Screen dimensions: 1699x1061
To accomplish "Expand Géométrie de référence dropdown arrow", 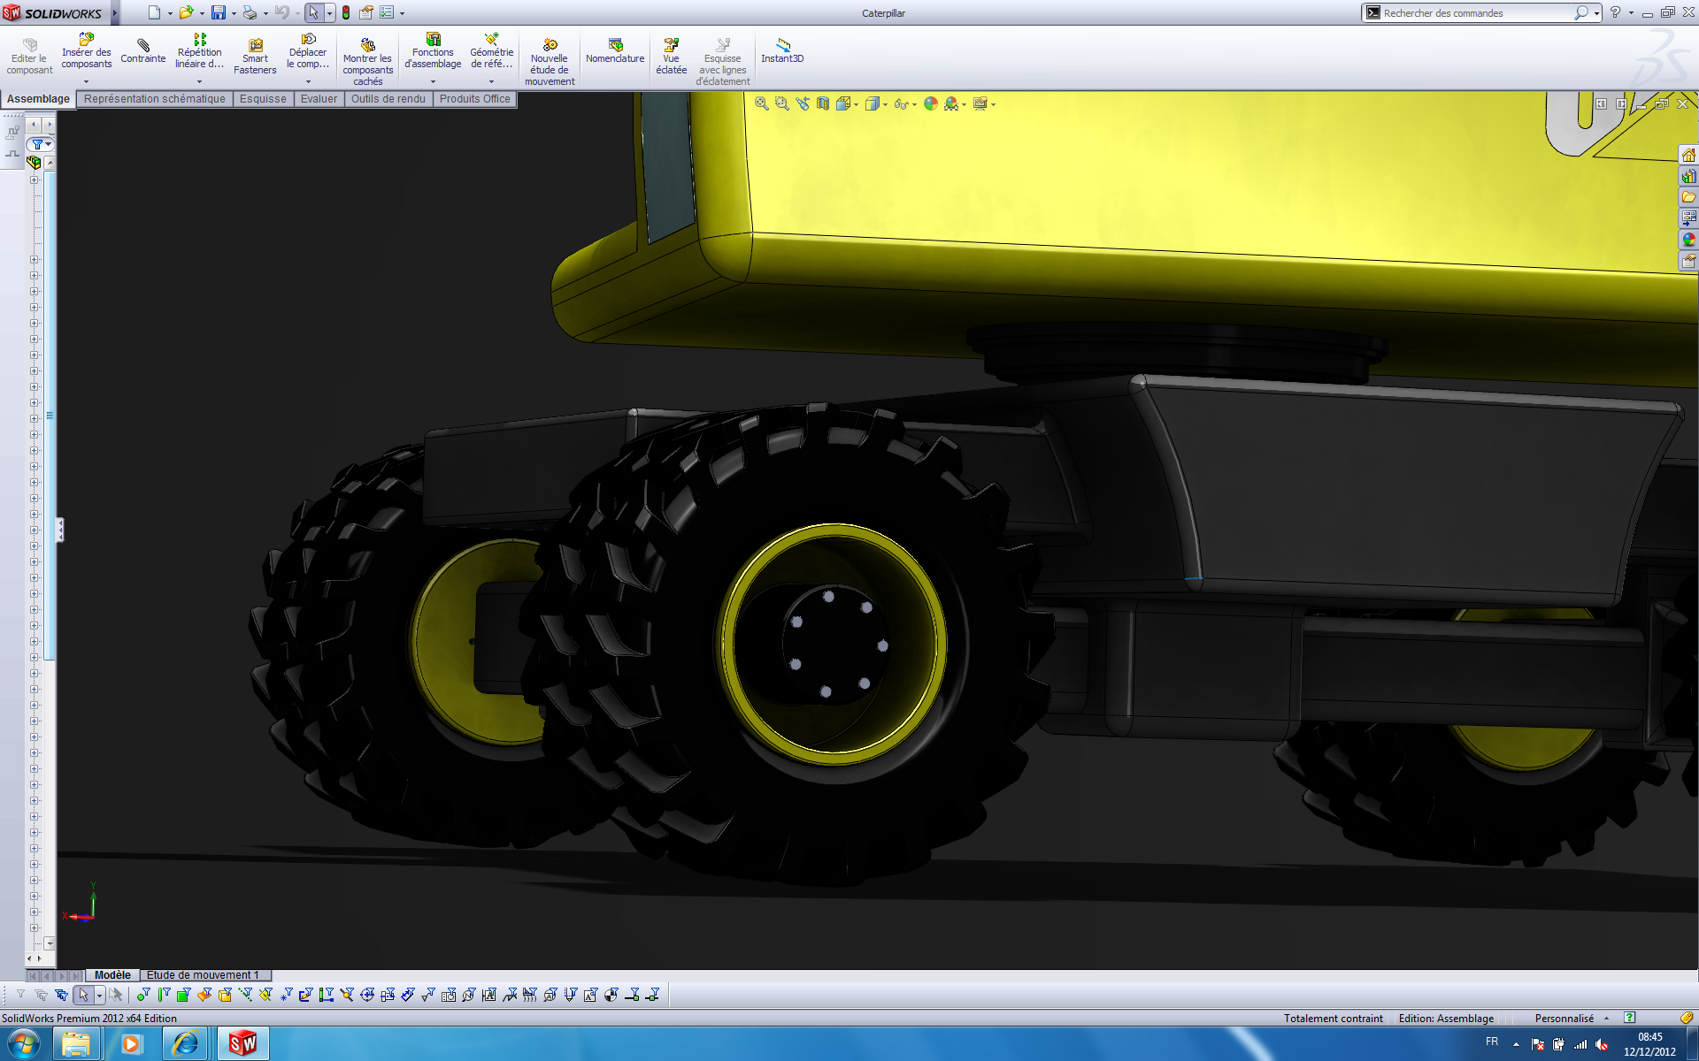I will point(491,81).
